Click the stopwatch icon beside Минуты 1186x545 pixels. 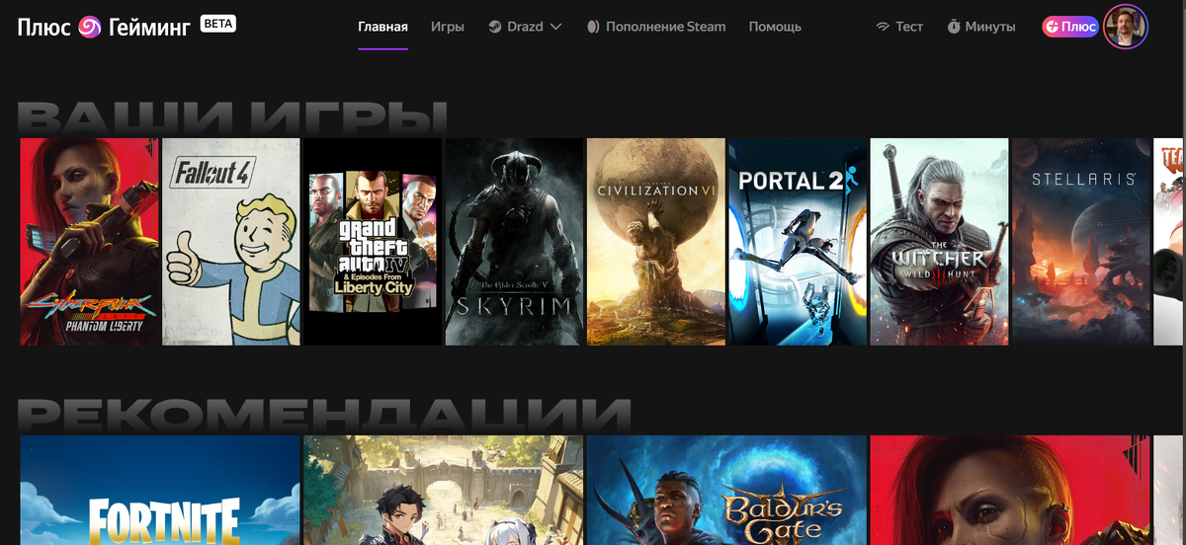click(x=954, y=27)
